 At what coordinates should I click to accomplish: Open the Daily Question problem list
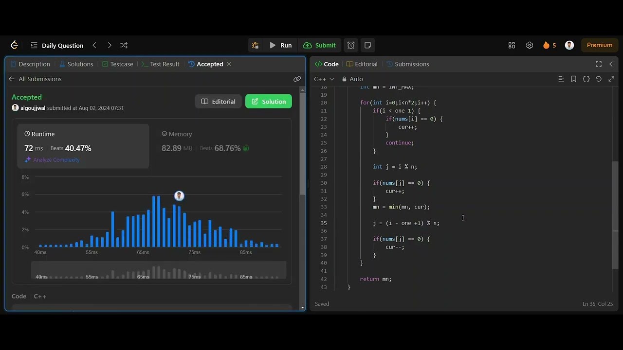pos(57,45)
